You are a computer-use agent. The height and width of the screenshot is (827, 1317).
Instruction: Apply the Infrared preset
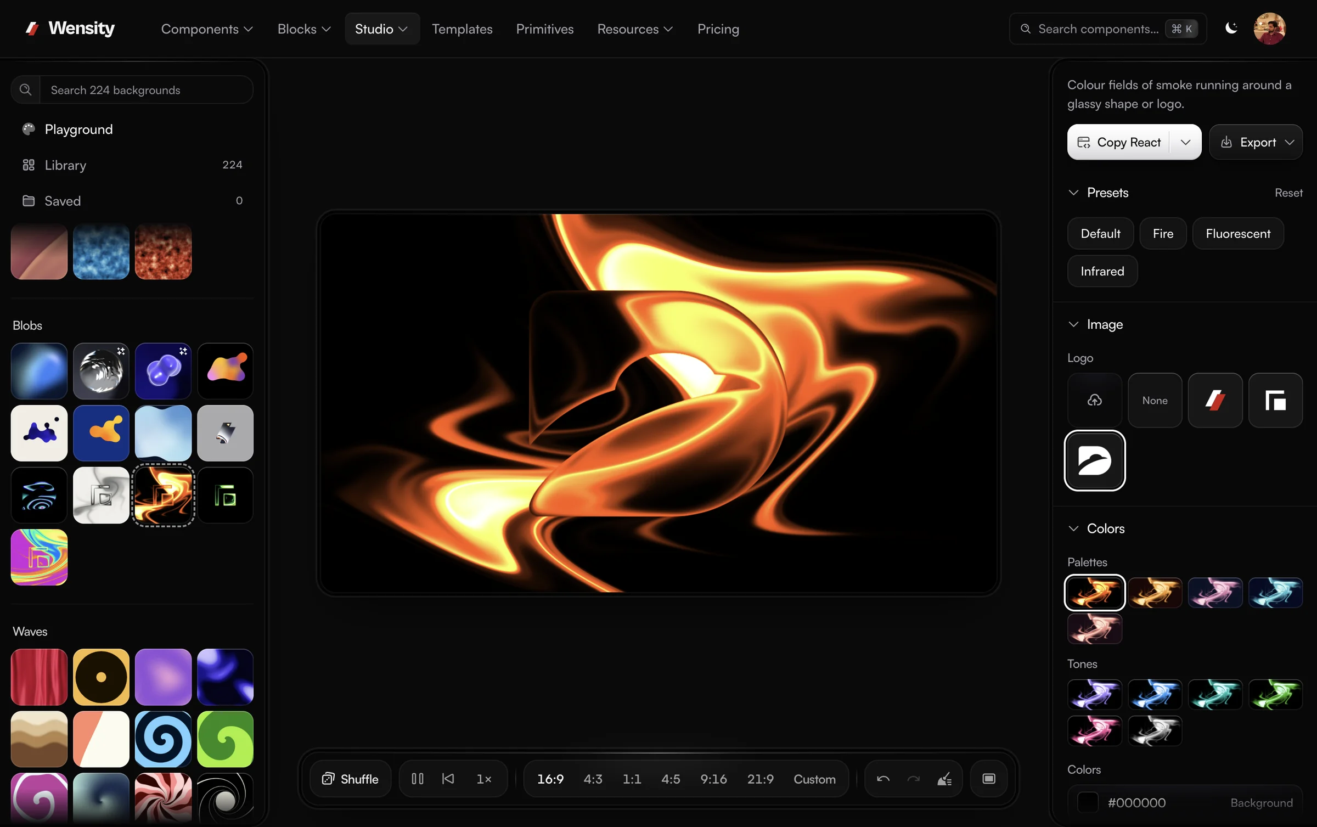tap(1102, 271)
